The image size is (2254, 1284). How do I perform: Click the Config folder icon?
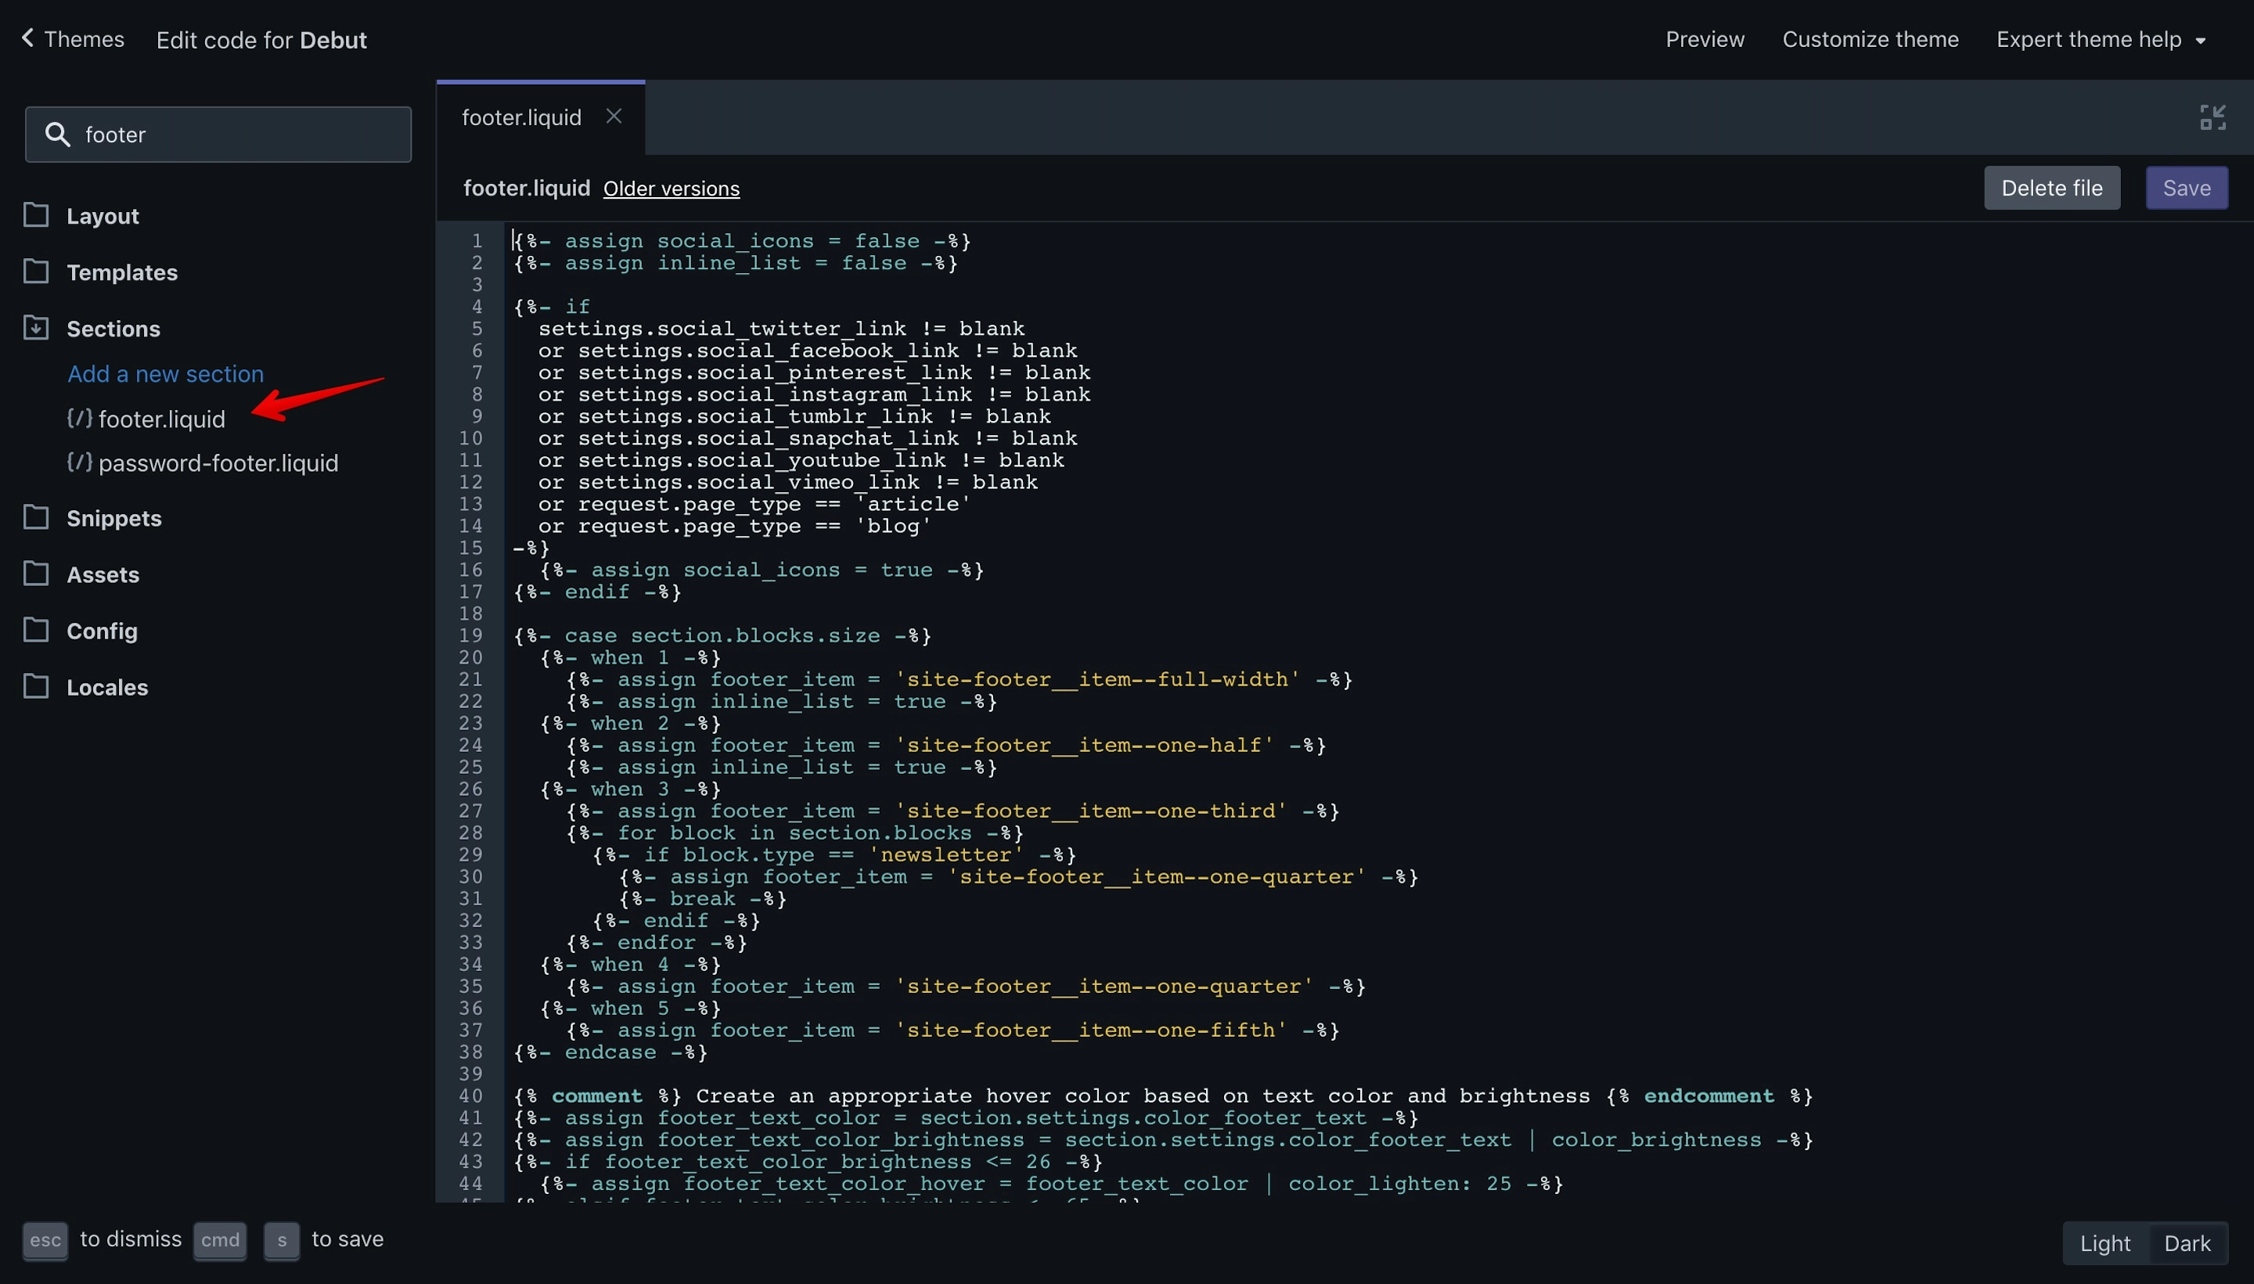35,631
